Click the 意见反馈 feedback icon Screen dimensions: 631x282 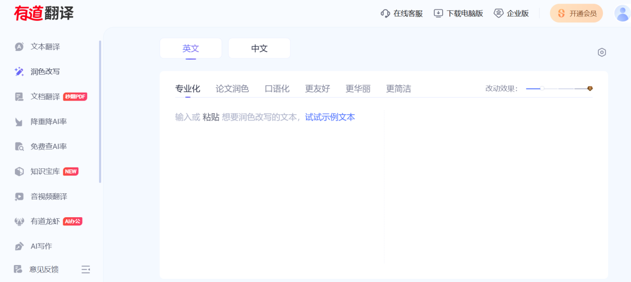[18, 269]
